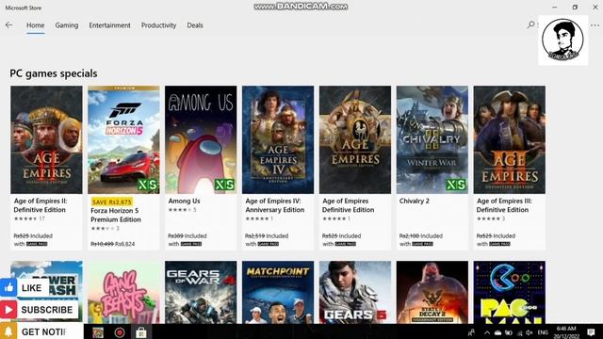
Task: Open the Pac-Man game tile
Action: pos(509,292)
